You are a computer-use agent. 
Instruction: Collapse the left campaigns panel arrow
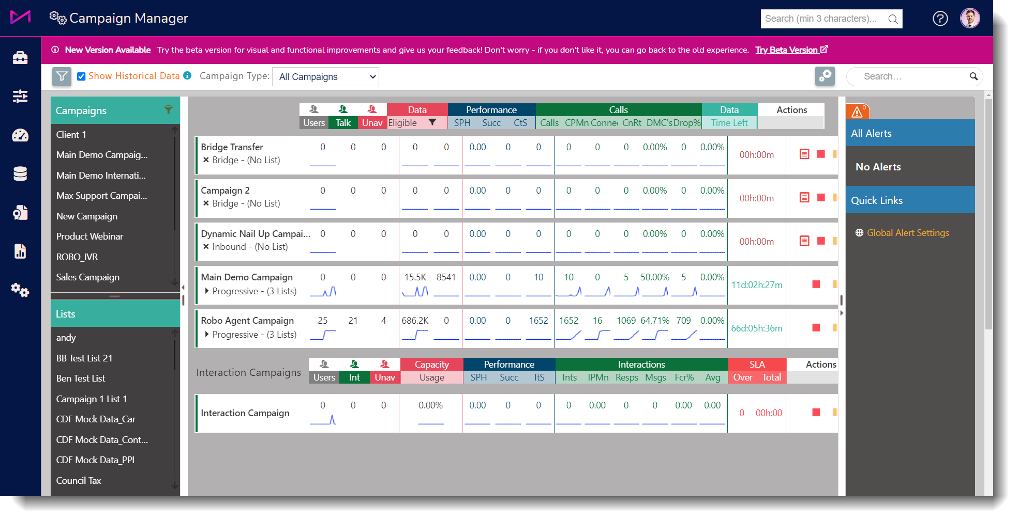tap(183, 288)
